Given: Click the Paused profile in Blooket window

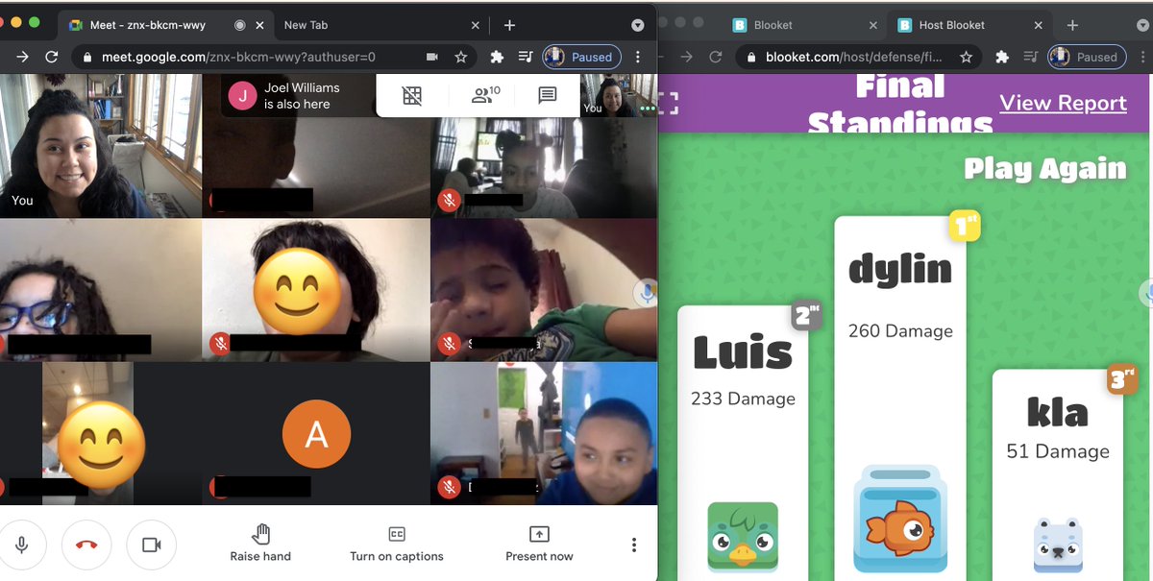Looking at the screenshot, I should click(x=1086, y=57).
